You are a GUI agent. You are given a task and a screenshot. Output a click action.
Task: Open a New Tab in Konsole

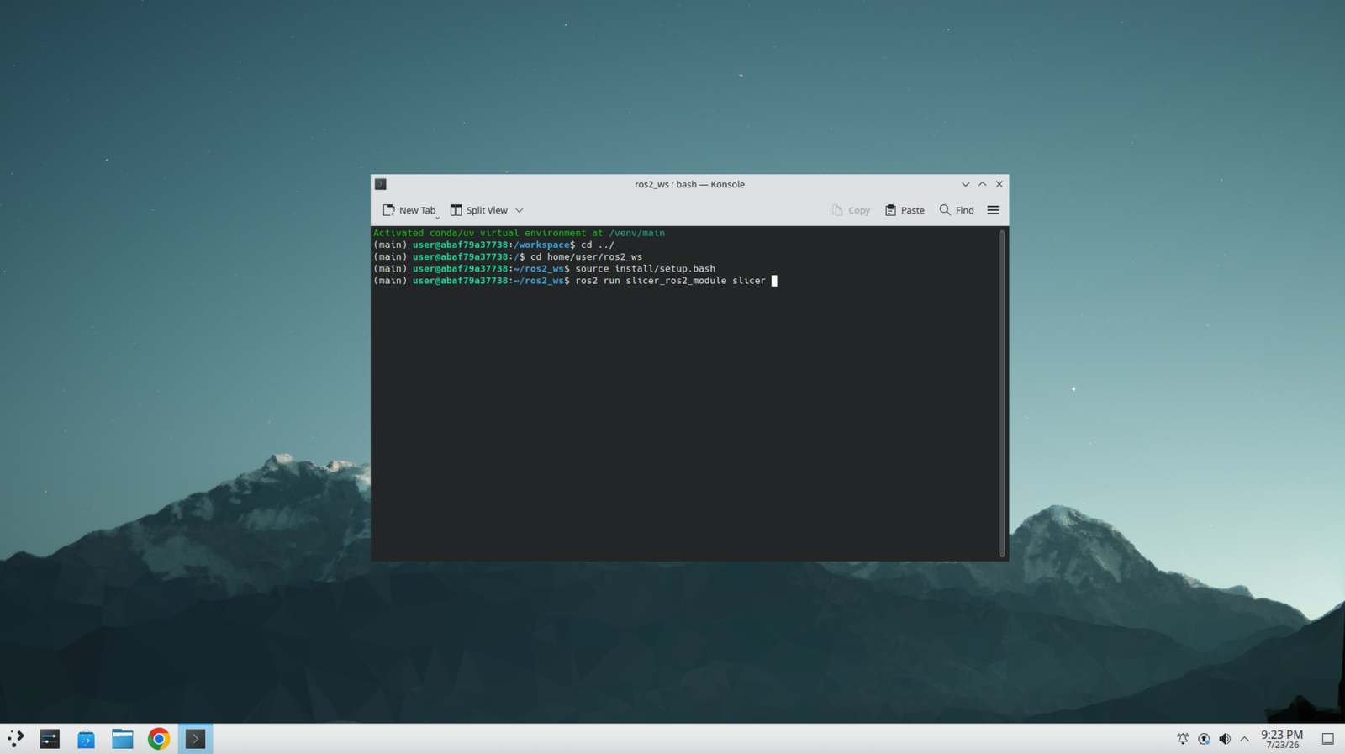409,210
